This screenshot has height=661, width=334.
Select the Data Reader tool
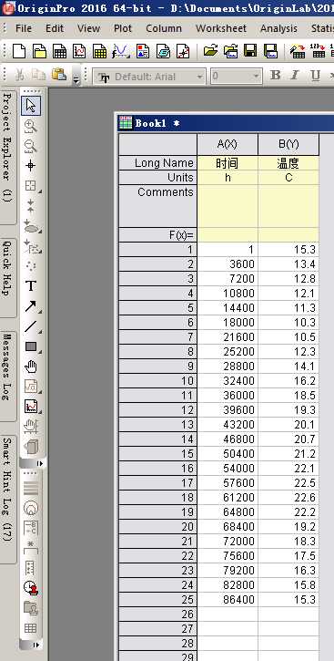31,185
